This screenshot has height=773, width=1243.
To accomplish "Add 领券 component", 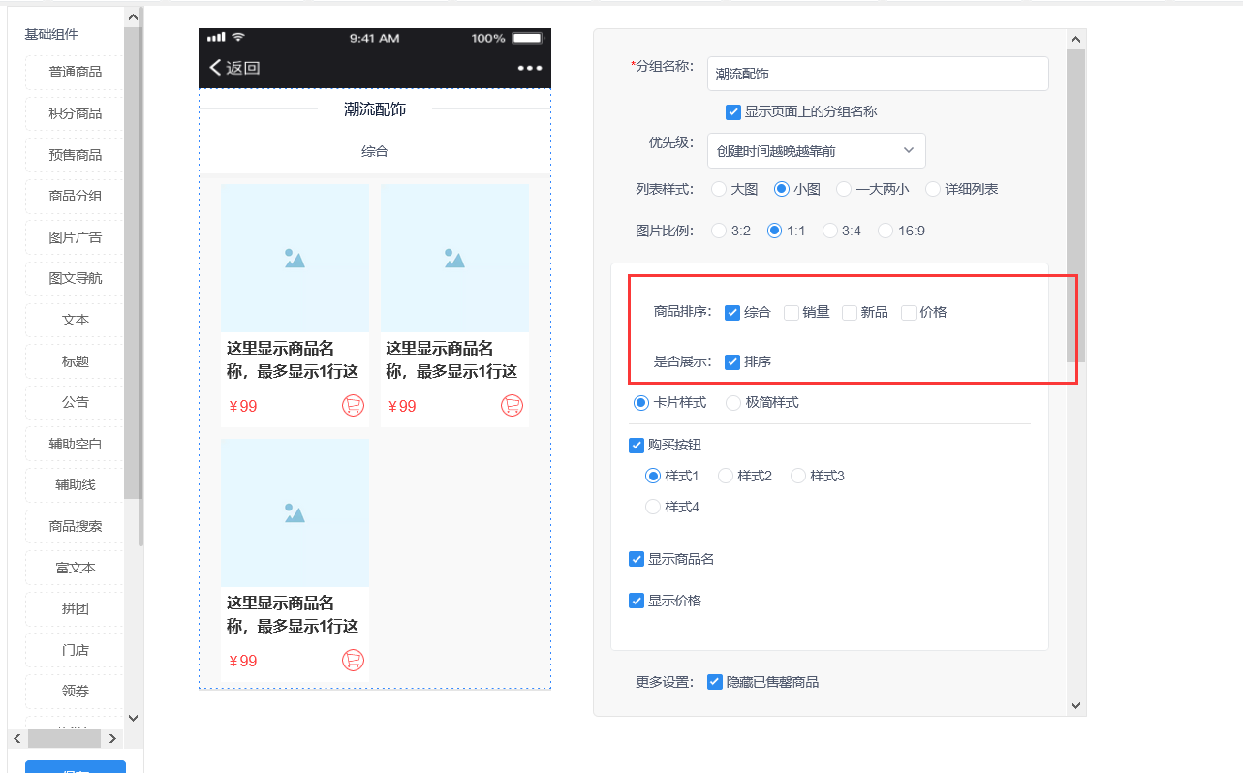I will 75,692.
